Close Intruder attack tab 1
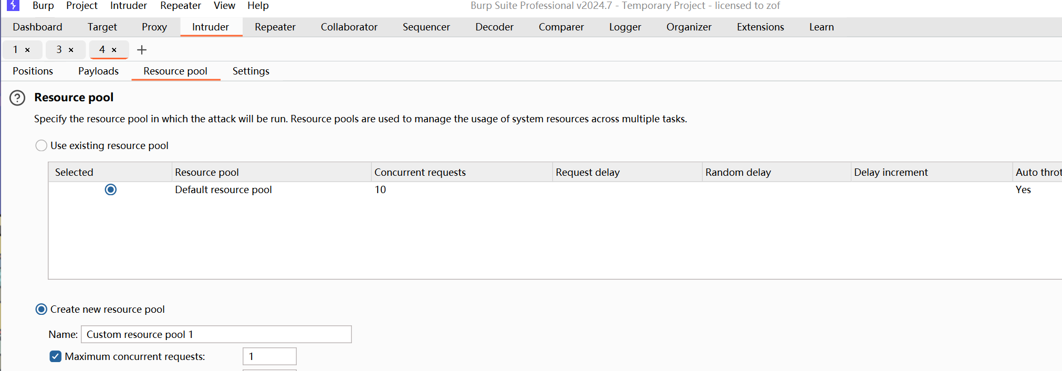This screenshot has width=1062, height=371. [27, 50]
